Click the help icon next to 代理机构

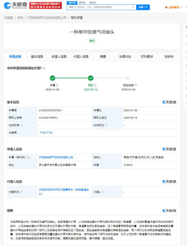click(x=21, y=192)
